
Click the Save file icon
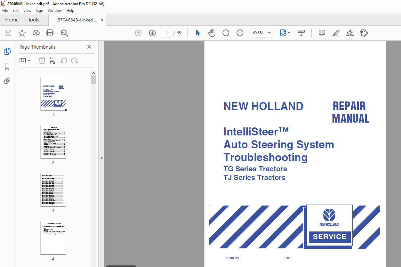[x=8, y=33]
